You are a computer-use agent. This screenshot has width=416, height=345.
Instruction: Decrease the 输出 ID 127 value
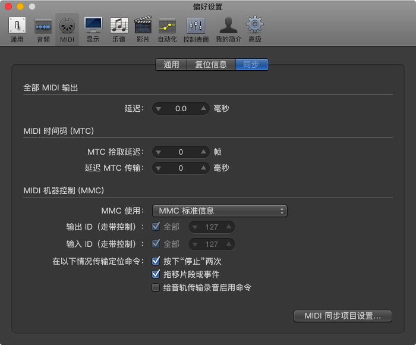click(x=196, y=227)
